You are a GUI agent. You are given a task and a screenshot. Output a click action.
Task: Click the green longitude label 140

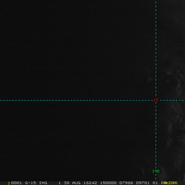(156, 171)
